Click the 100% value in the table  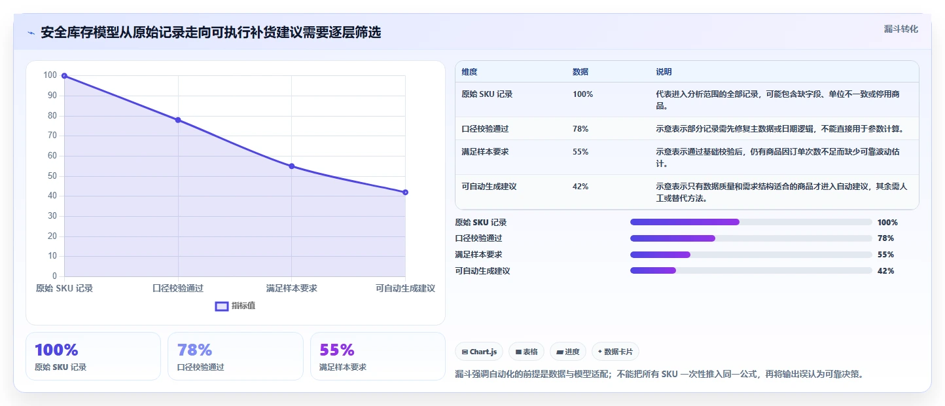[582, 94]
